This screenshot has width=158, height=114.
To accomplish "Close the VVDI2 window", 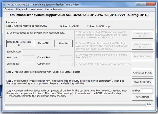I will point(151,4).
